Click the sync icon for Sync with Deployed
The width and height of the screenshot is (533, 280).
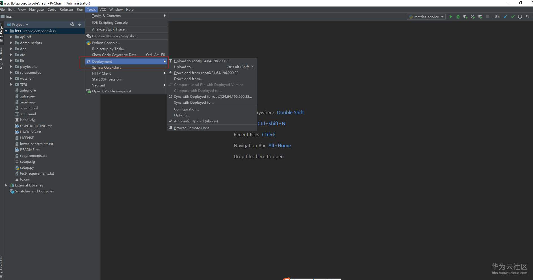coord(170,96)
